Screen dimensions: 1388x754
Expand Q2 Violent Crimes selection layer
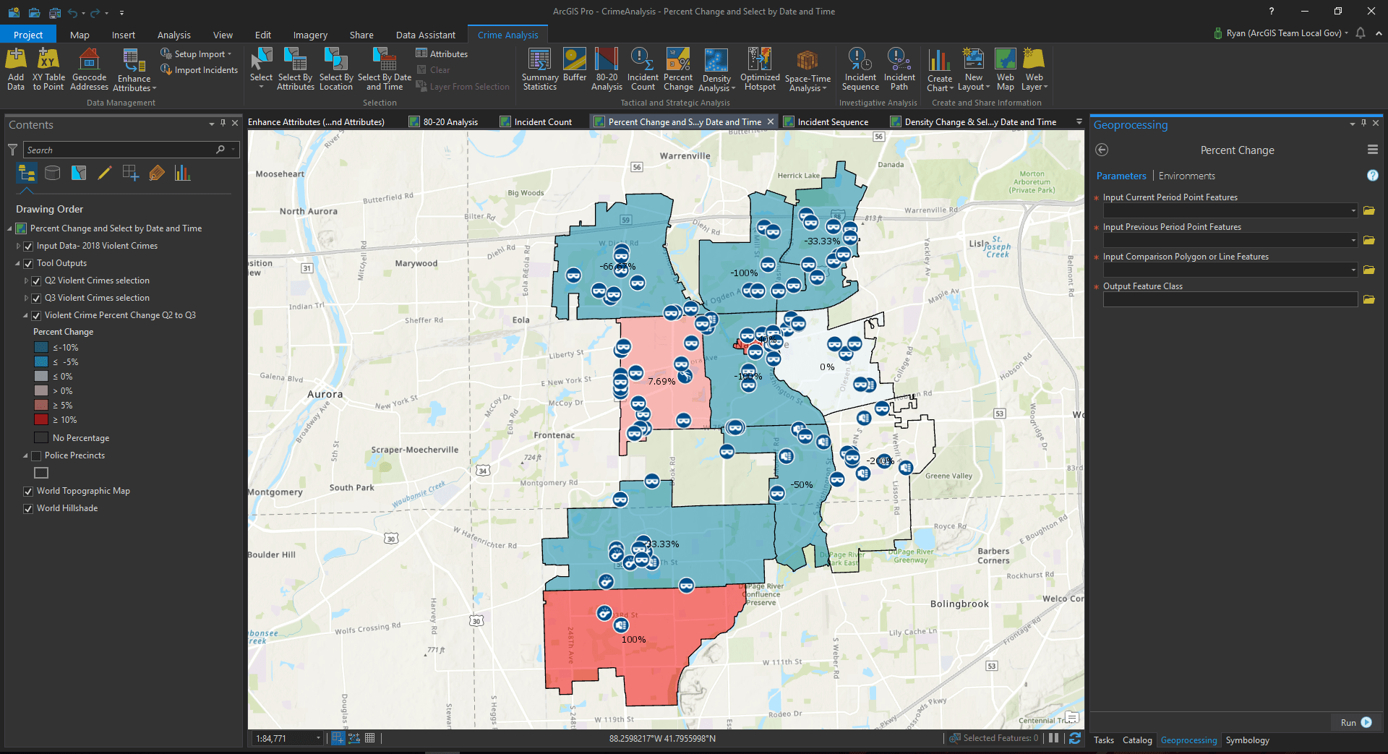[26, 280]
